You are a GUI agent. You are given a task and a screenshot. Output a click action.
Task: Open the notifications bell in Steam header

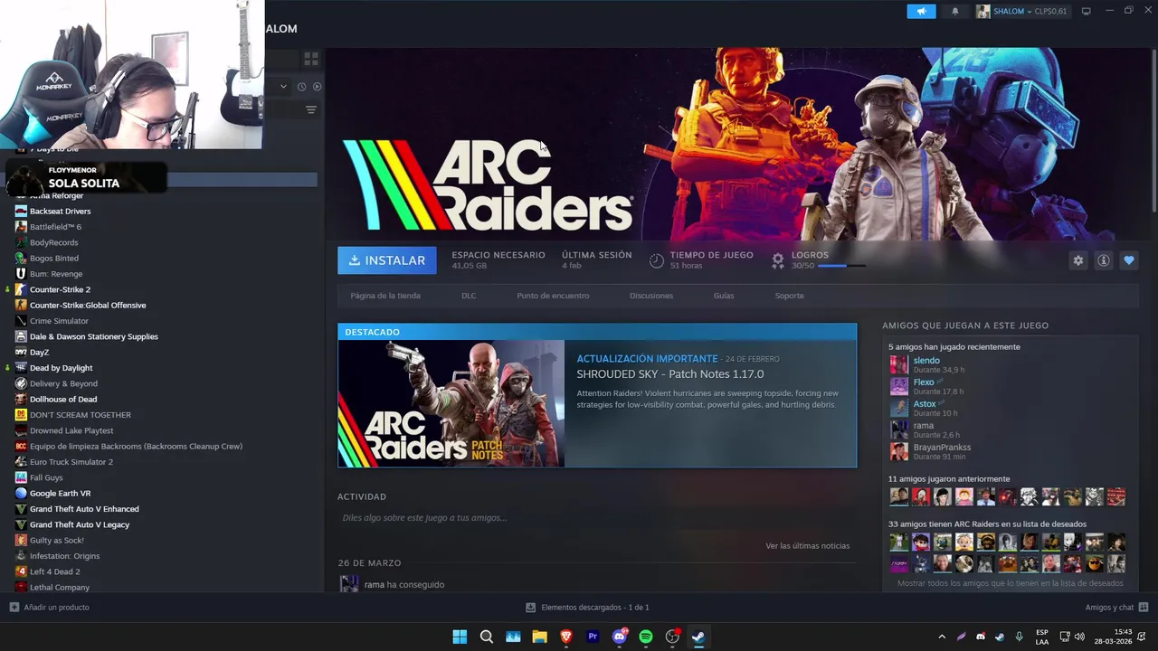pos(955,12)
